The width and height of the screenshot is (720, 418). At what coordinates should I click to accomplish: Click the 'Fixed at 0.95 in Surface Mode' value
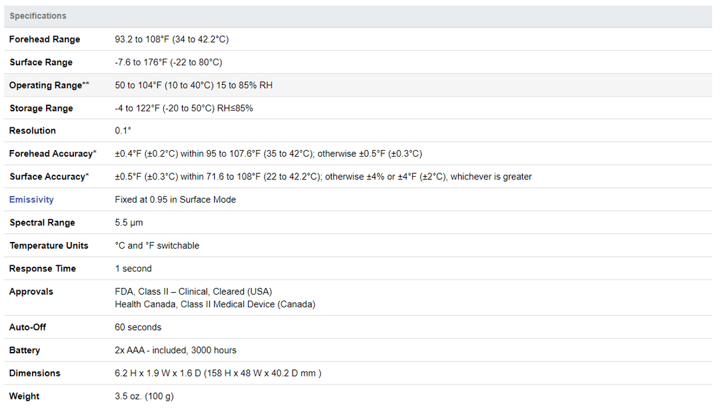coord(175,199)
